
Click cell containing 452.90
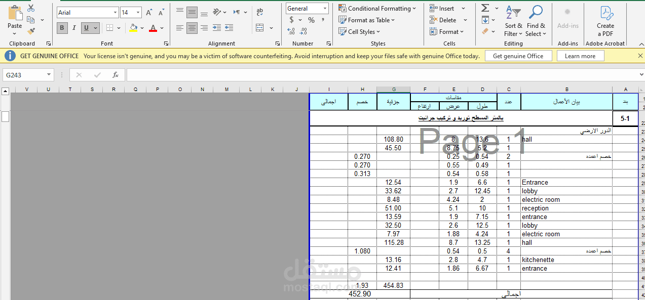[360, 294]
